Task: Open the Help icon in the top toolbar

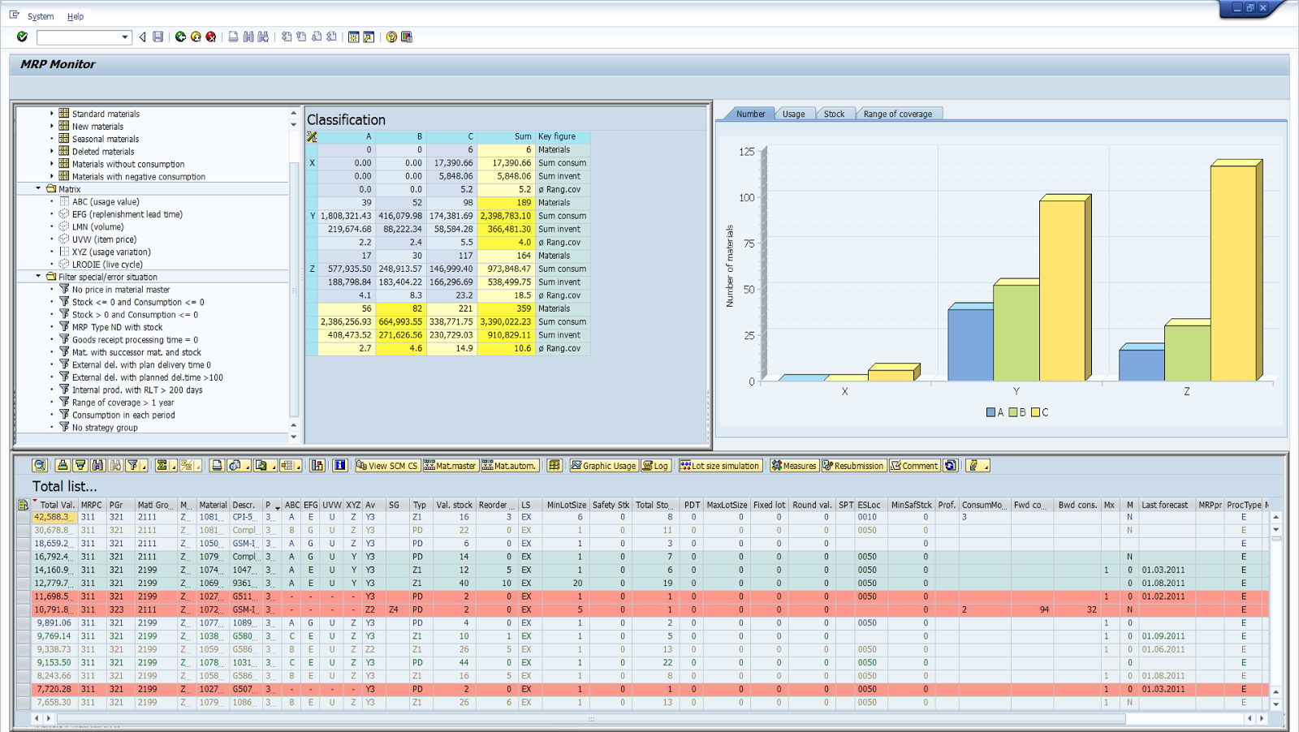Action: pos(391,37)
